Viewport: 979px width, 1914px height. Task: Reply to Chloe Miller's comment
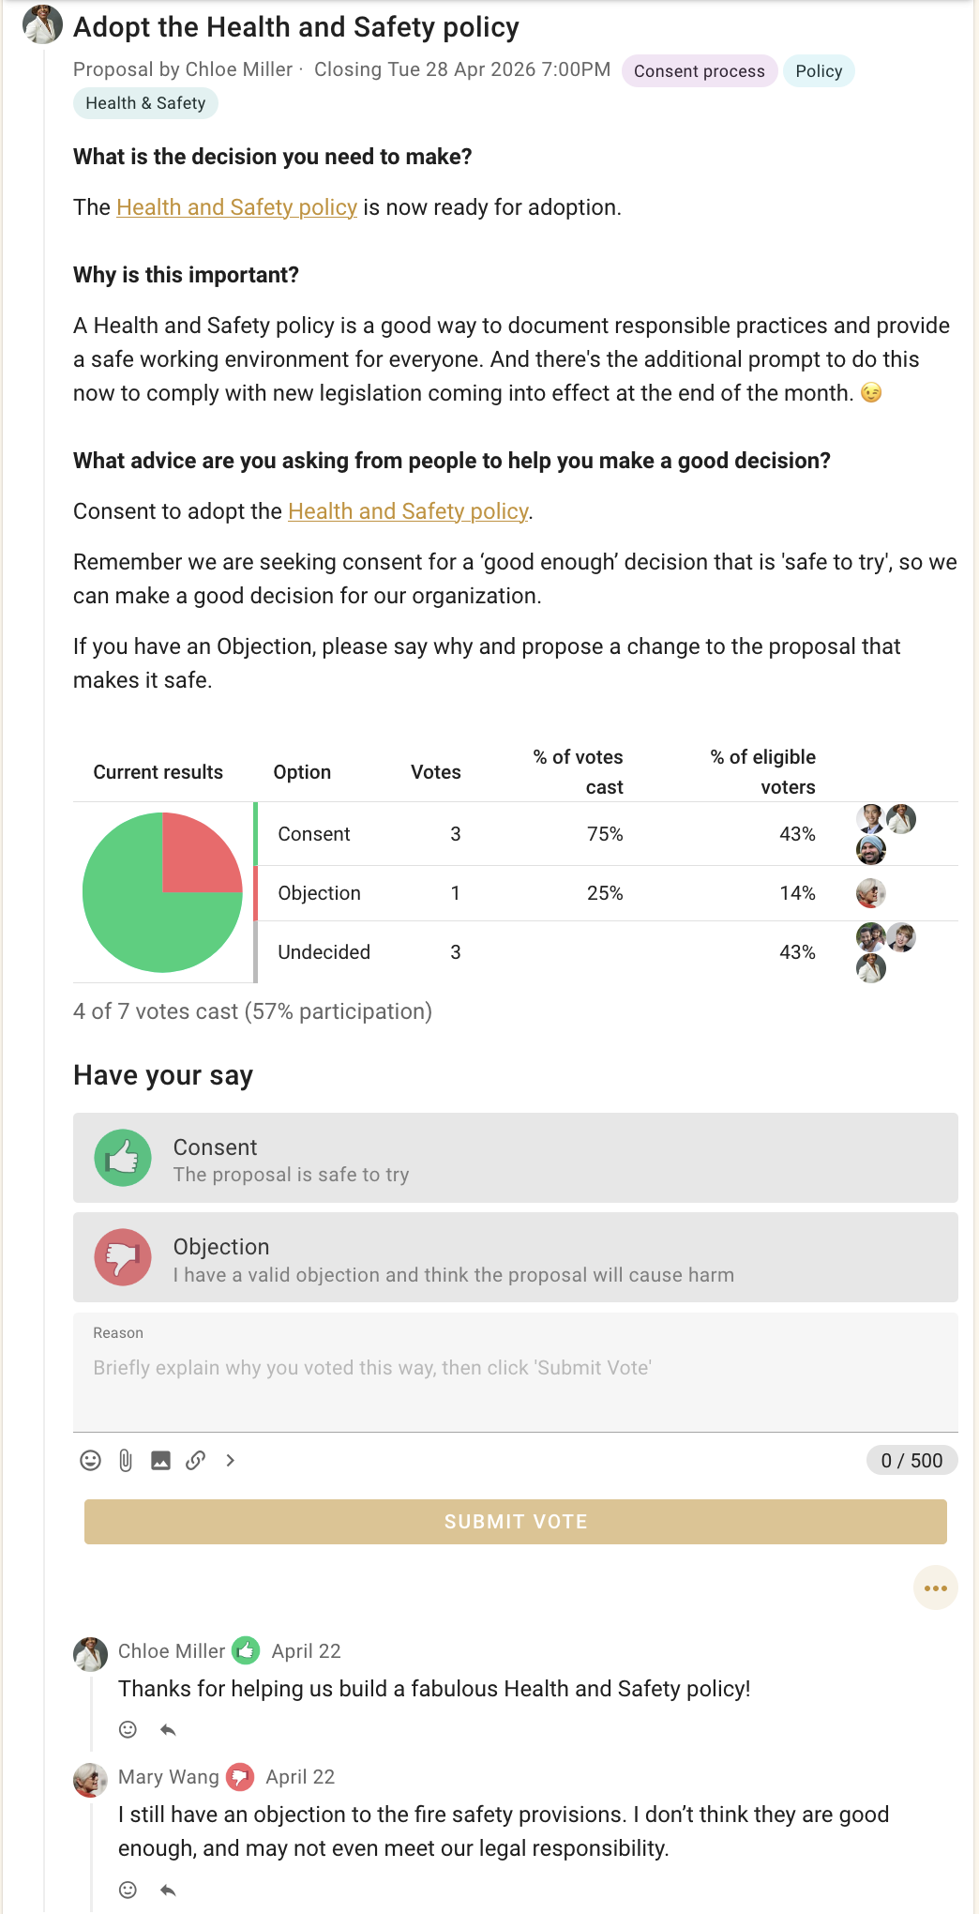point(168,1729)
